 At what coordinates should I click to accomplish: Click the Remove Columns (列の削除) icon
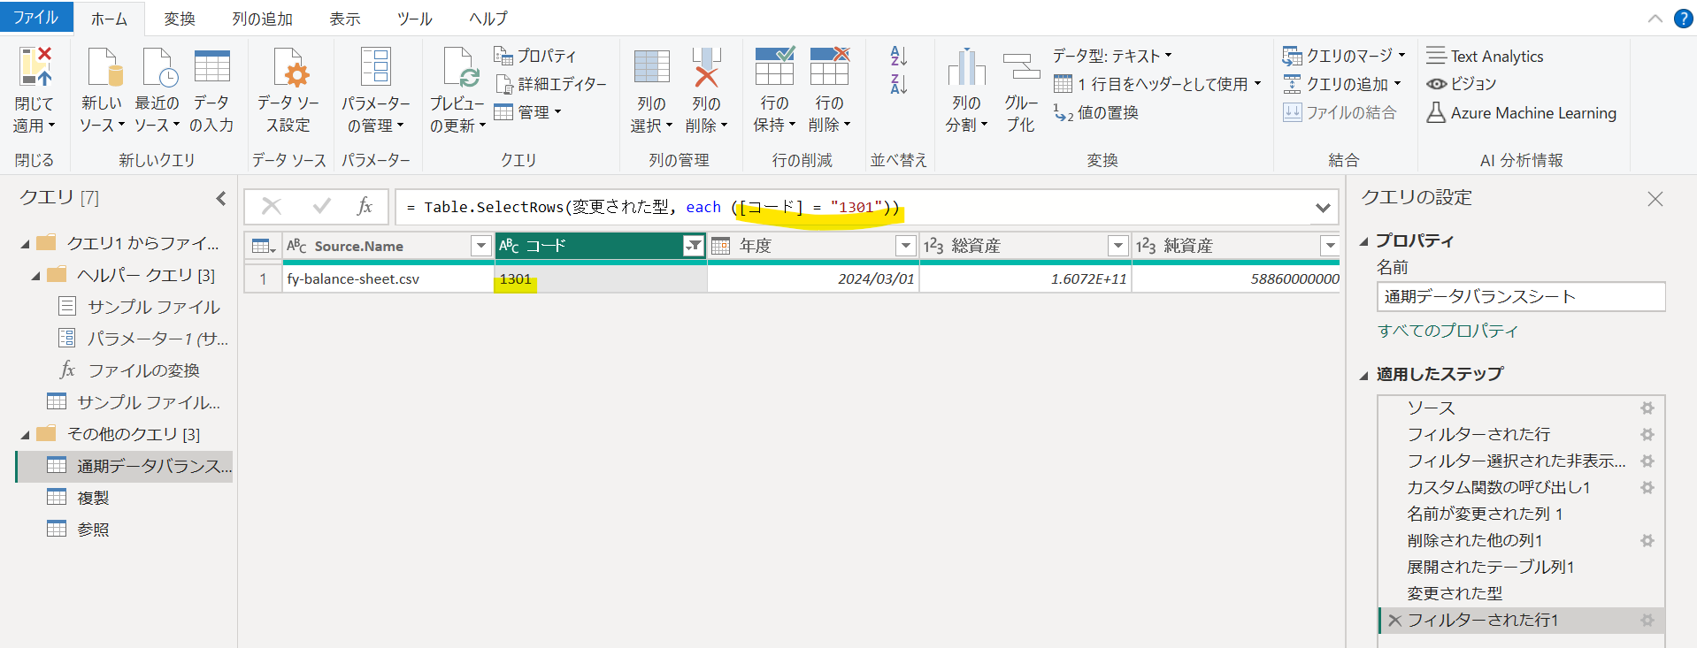(706, 67)
